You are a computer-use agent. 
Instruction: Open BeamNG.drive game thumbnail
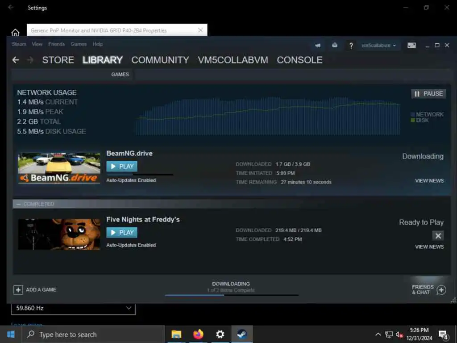pos(59,168)
